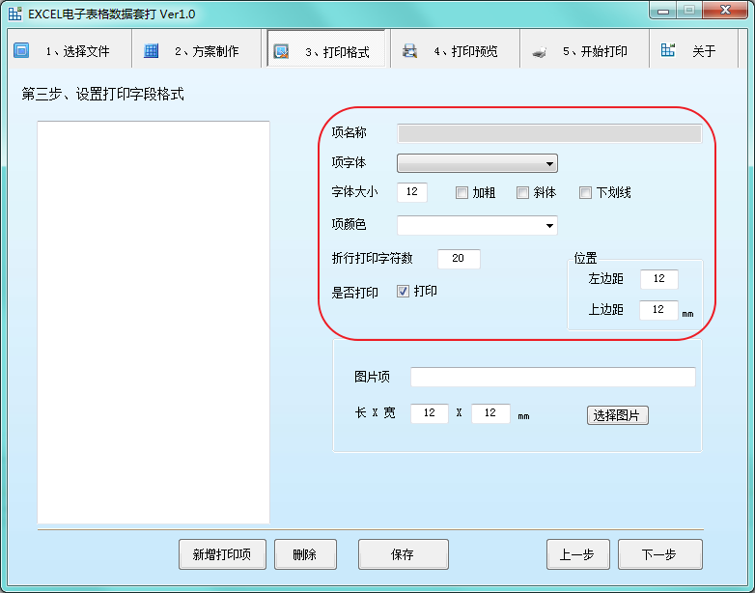Click the 方案制作 grid icon
755x593 pixels.
151,50
